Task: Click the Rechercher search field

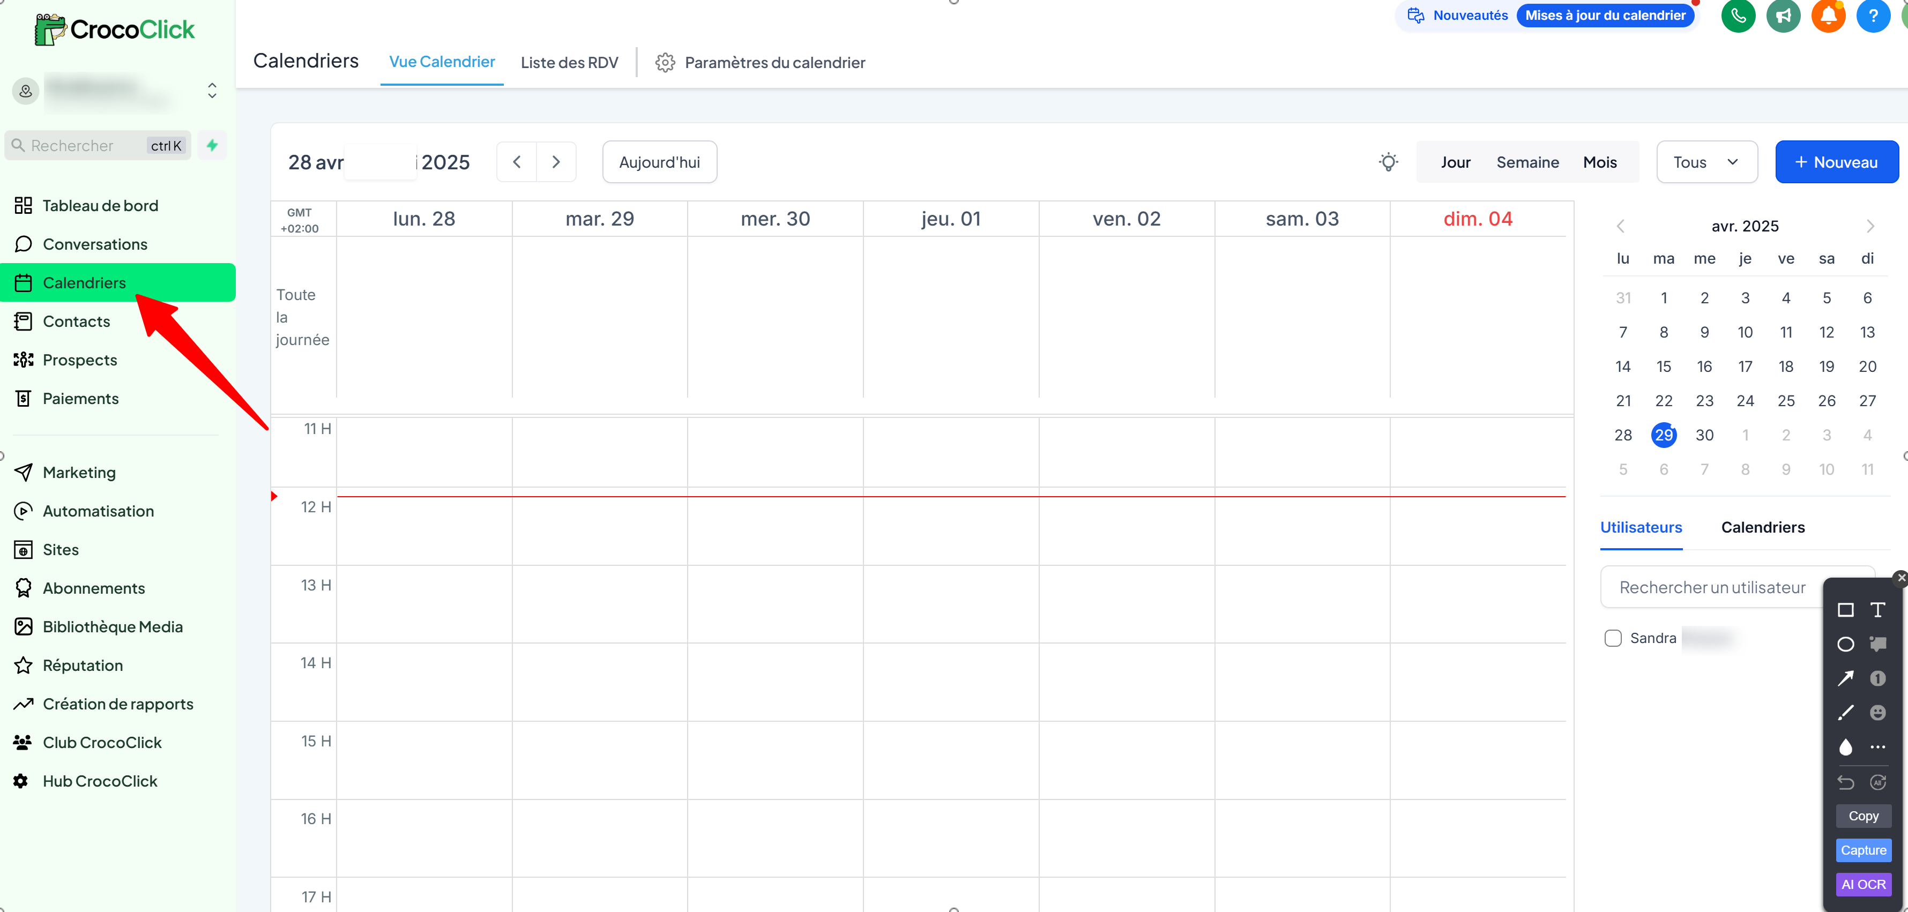Action: (98, 145)
